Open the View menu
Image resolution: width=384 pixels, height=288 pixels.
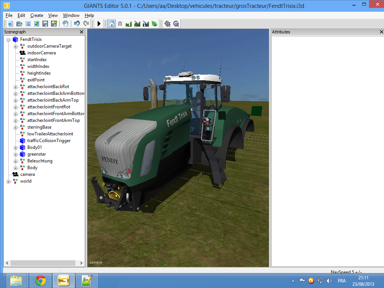[53, 15]
